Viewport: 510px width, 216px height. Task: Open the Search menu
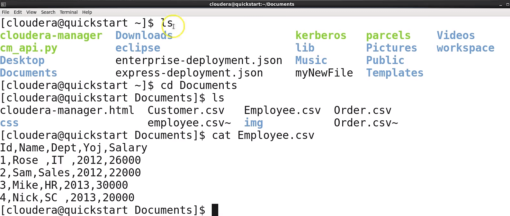tap(48, 12)
